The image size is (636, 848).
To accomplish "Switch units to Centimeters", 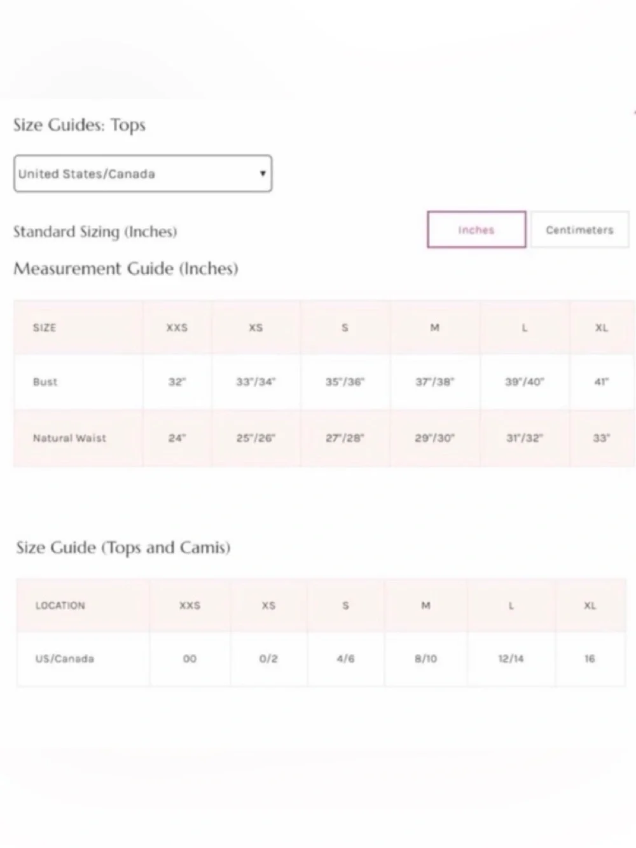I will [579, 230].
